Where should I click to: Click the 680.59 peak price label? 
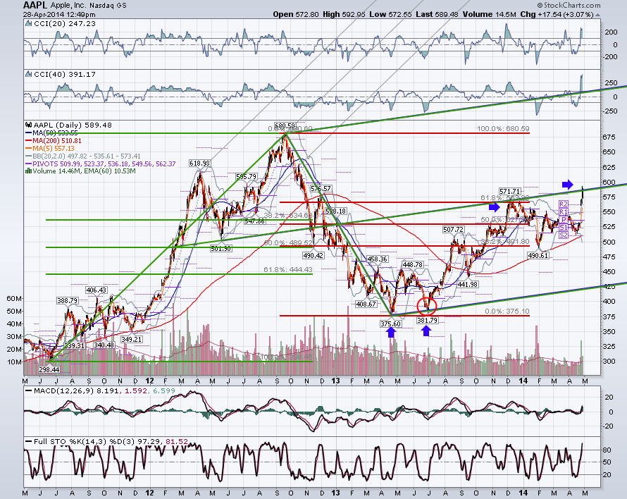tap(285, 125)
